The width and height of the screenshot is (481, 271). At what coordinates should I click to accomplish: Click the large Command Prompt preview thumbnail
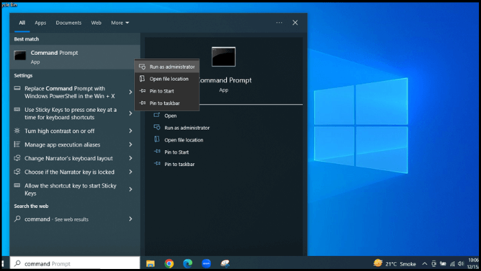(x=223, y=57)
